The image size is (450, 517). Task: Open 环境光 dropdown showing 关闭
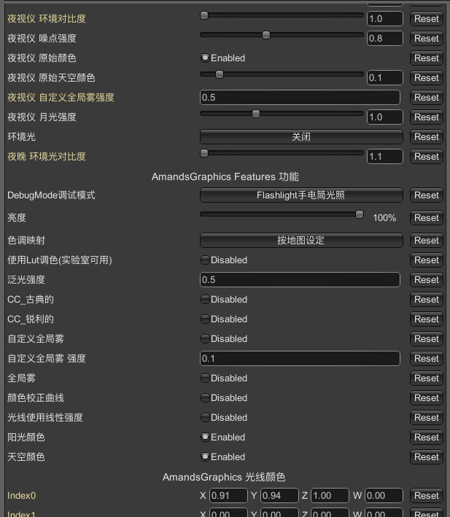[301, 137]
